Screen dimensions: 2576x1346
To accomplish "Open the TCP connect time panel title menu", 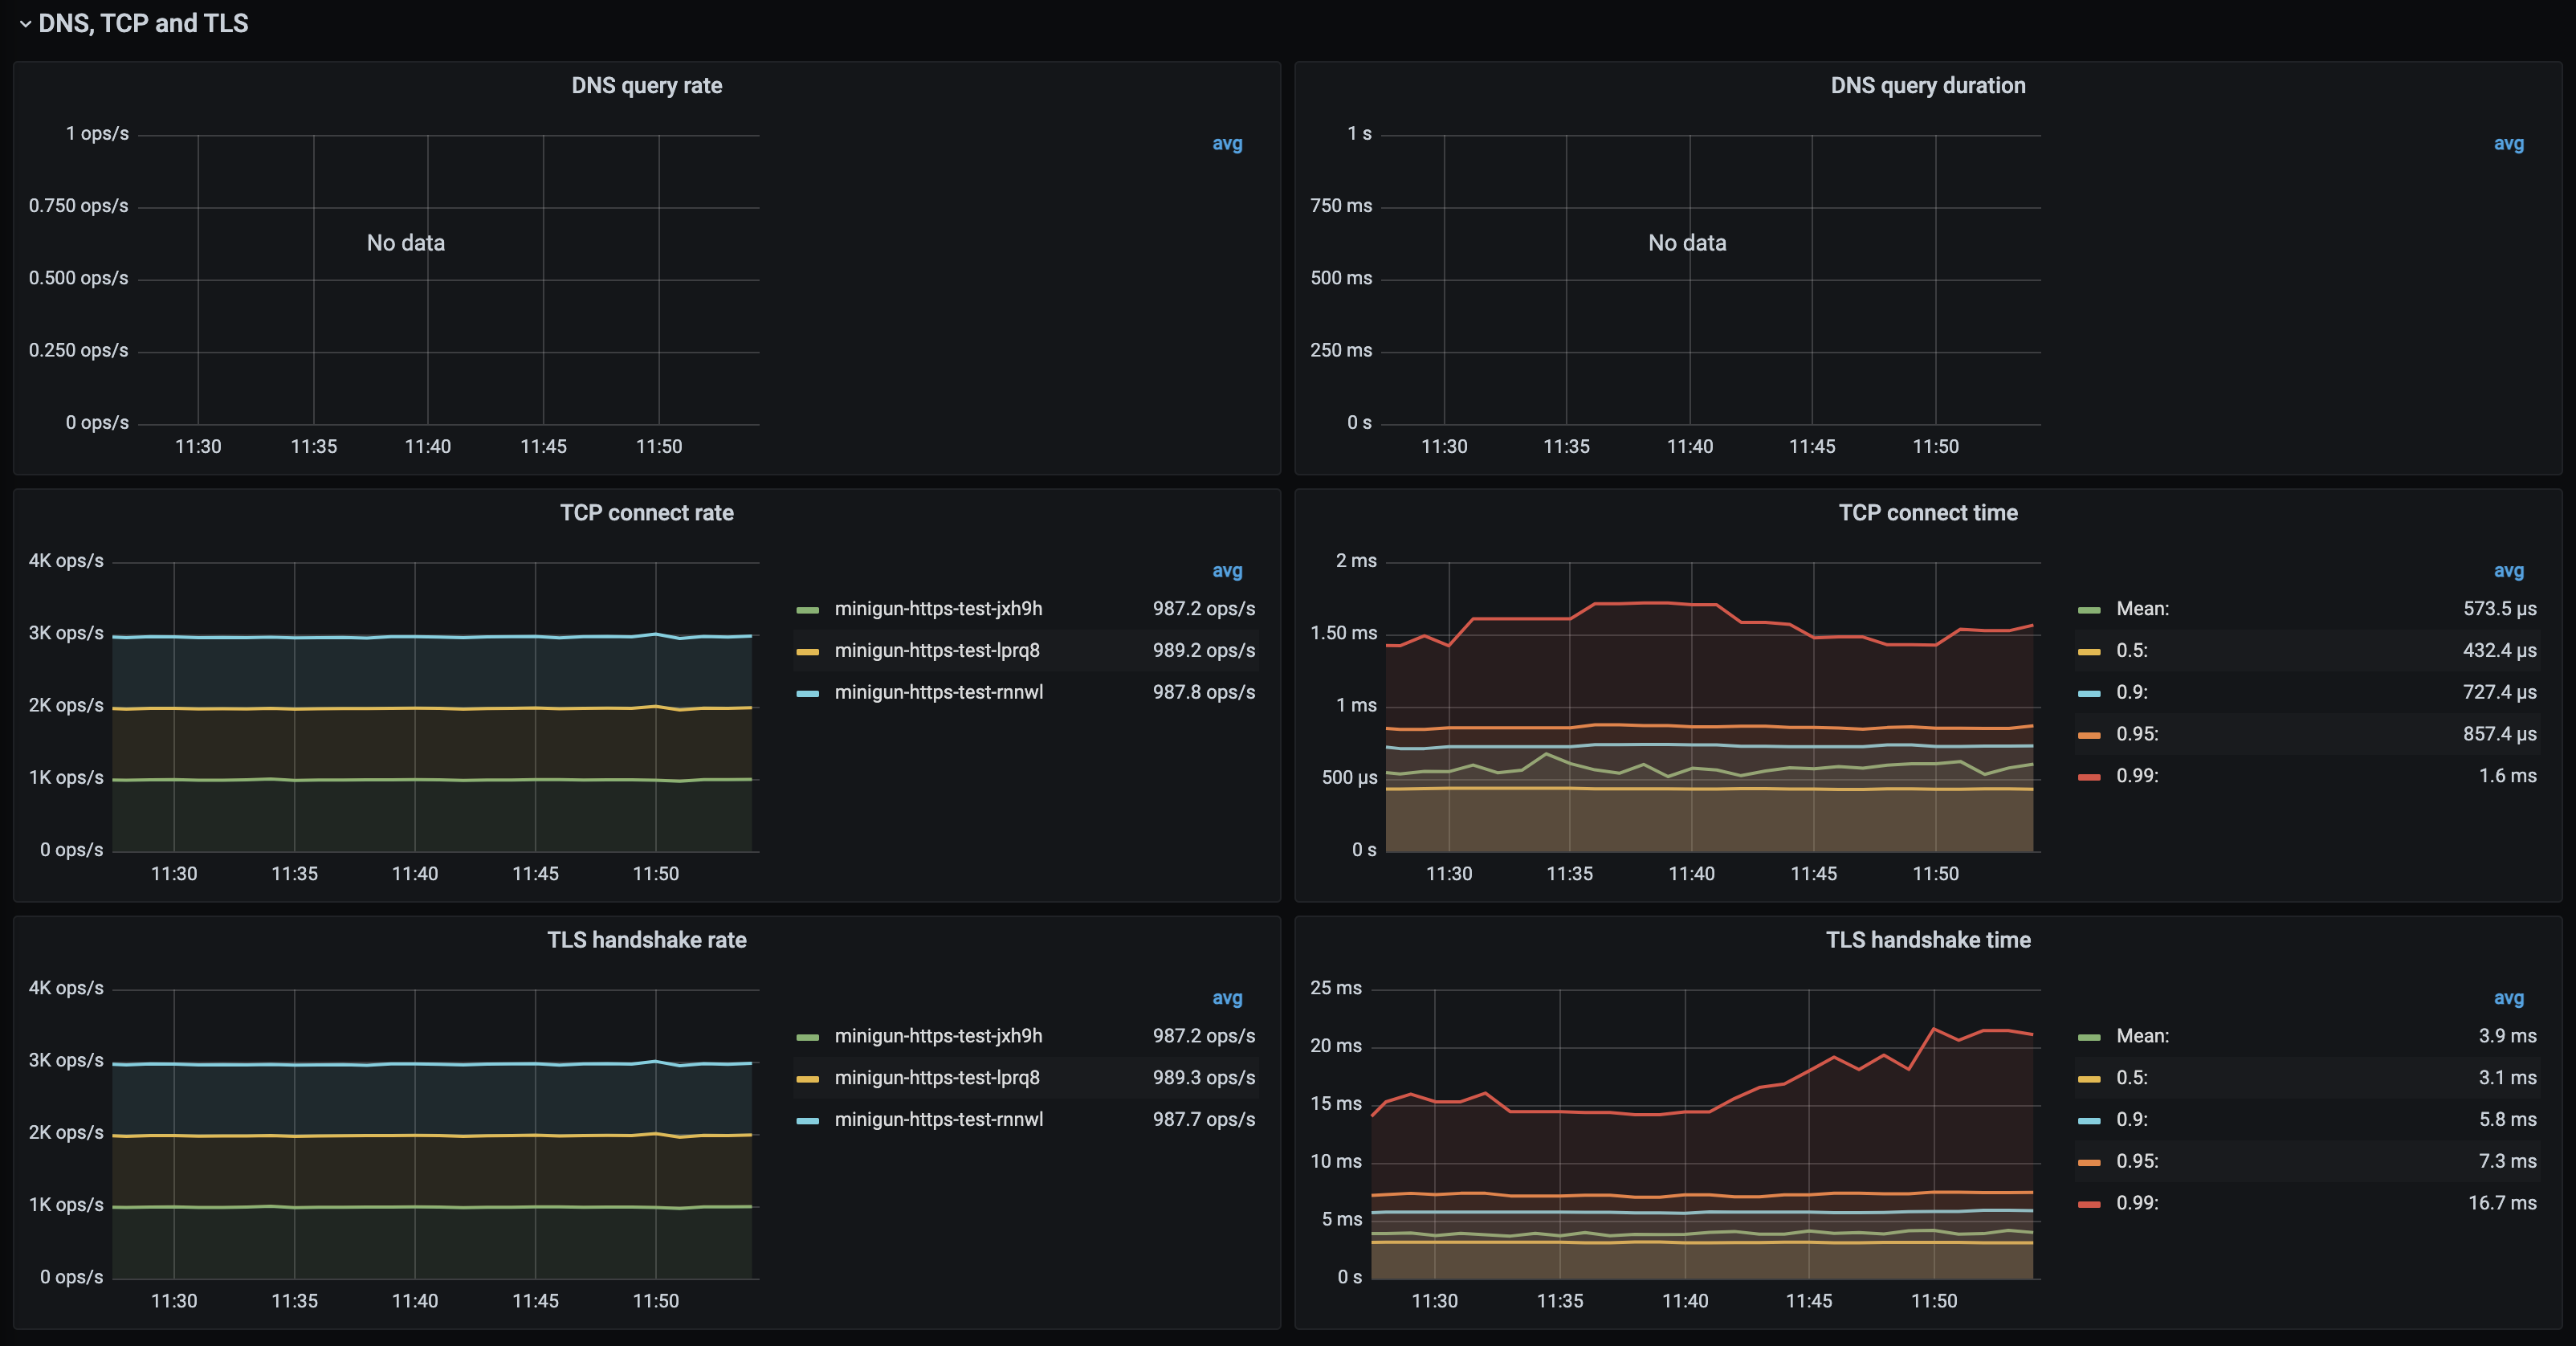I will point(1927,513).
